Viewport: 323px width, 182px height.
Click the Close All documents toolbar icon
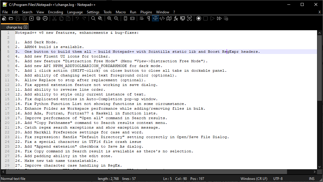pos(38,18)
